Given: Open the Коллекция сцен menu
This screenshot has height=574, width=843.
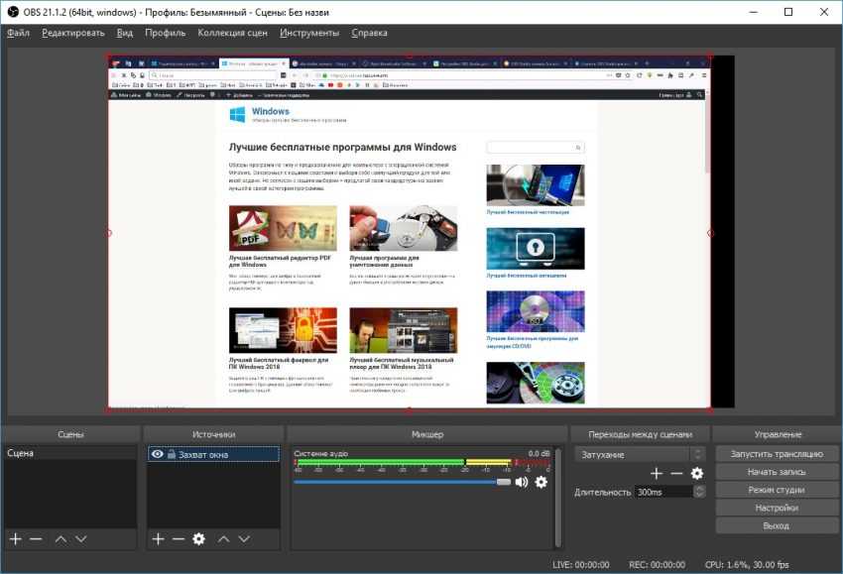Looking at the screenshot, I should 232,33.
